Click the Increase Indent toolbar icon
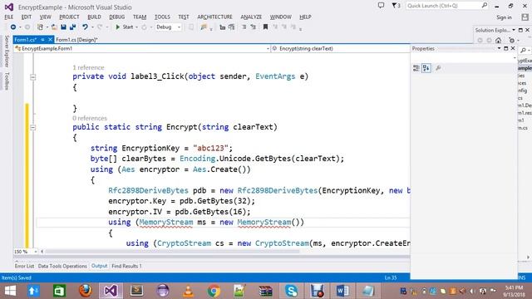532x299 pixels. coord(253,27)
